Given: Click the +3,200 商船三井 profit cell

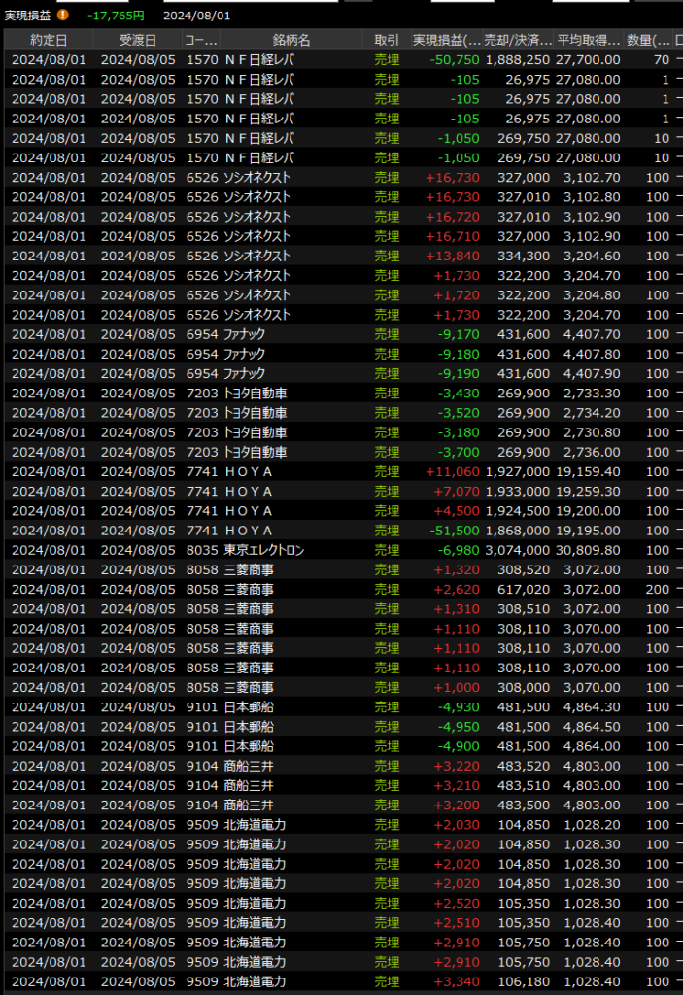Looking at the screenshot, I should (456, 806).
